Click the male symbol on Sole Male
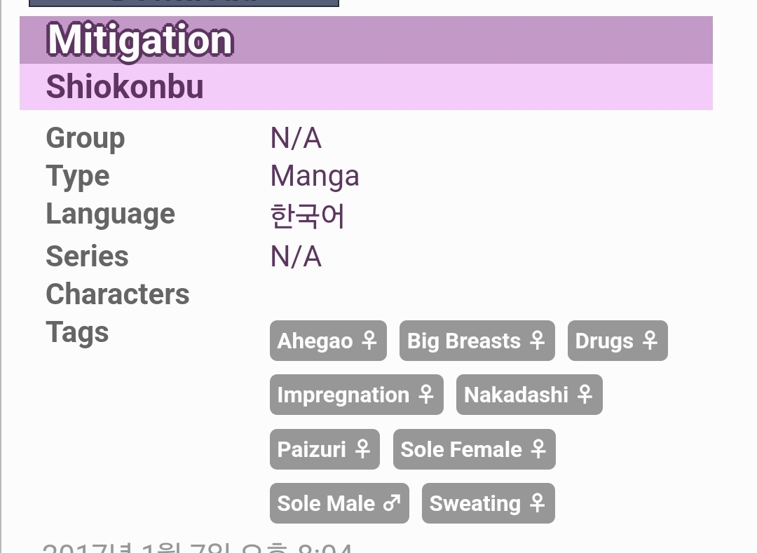This screenshot has width=757, height=553. pyautogui.click(x=392, y=503)
